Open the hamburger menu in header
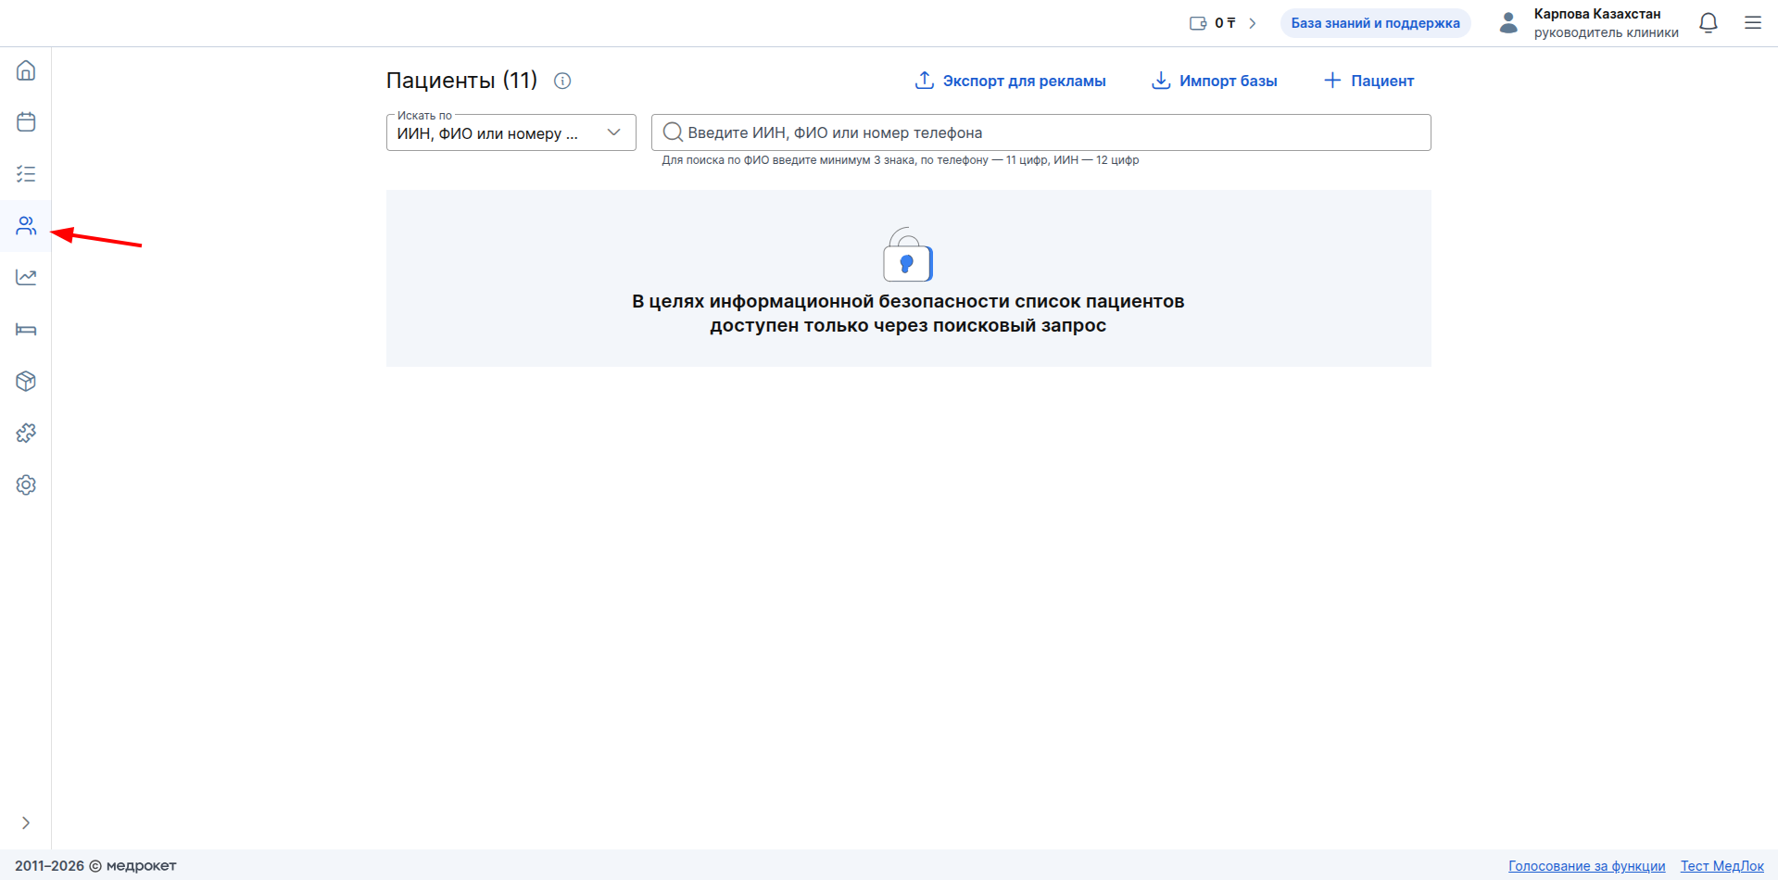This screenshot has width=1778, height=880. [1753, 23]
